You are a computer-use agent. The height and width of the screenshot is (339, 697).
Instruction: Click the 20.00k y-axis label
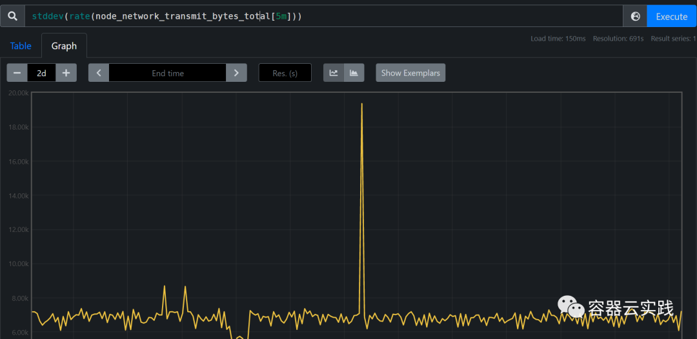(x=17, y=93)
